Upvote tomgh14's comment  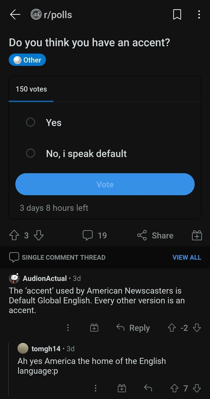point(174,388)
